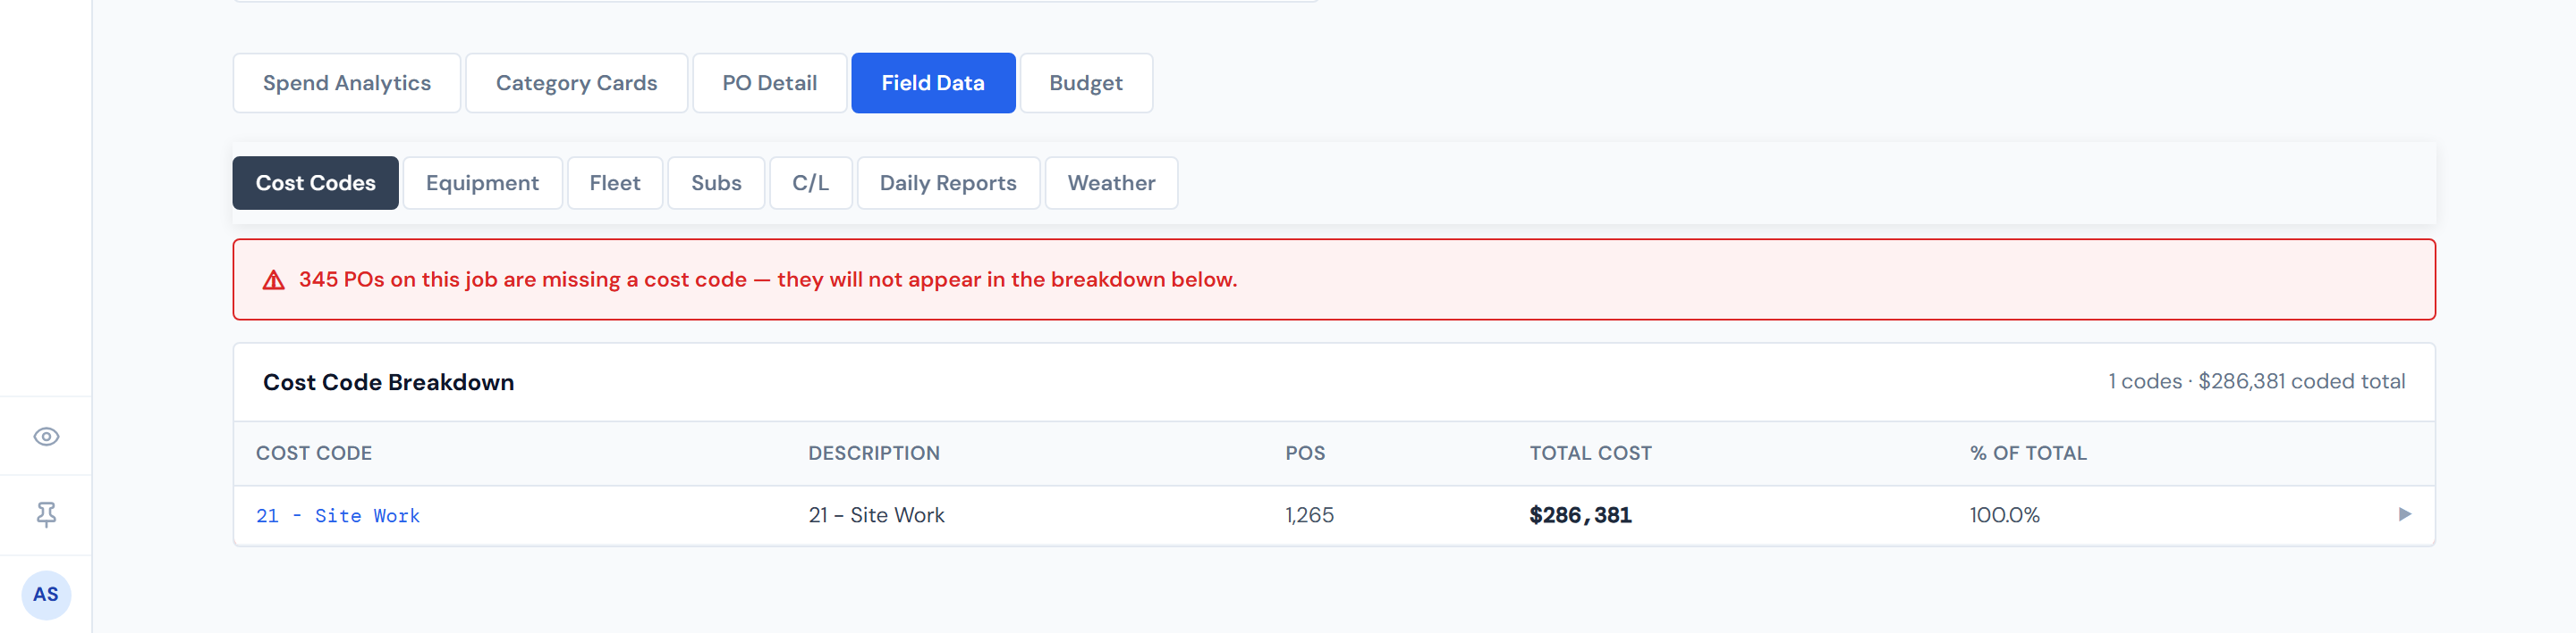Switch to Category Cards

tap(576, 83)
